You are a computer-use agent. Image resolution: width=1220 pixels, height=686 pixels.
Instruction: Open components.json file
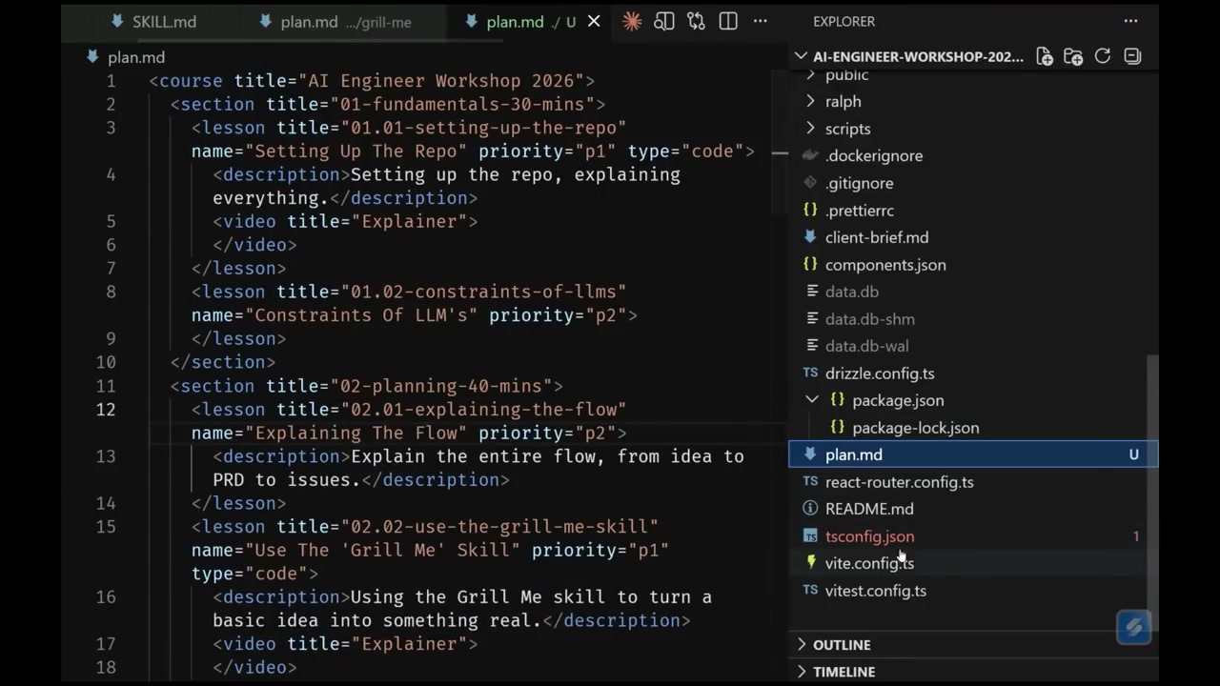pos(884,265)
